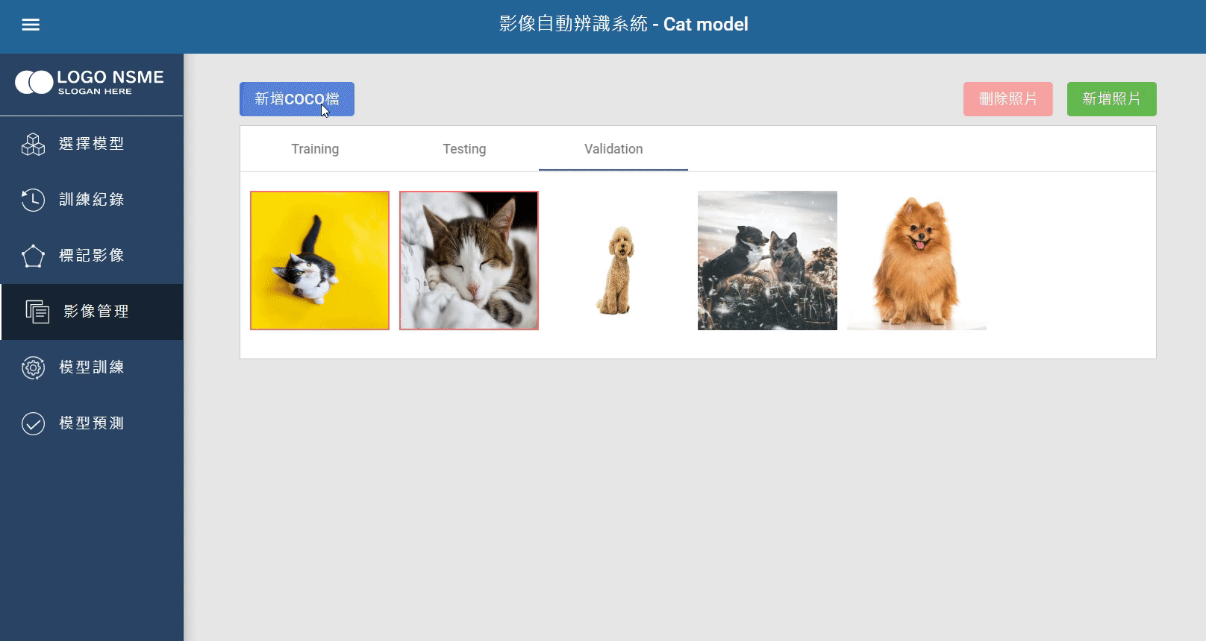Open 標記影像 sidebar item
Viewport: 1206px width, 641px height.
tap(92, 256)
